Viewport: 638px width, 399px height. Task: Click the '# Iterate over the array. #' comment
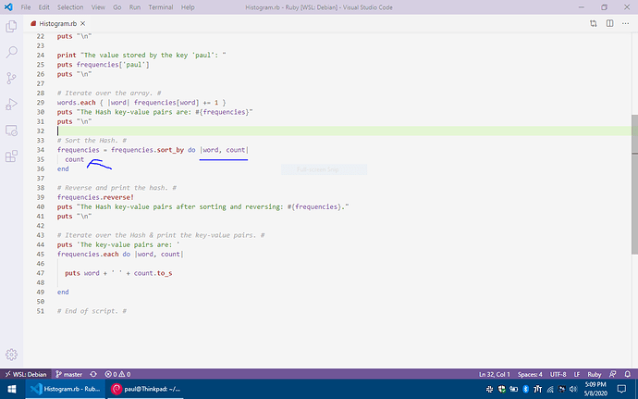point(109,93)
